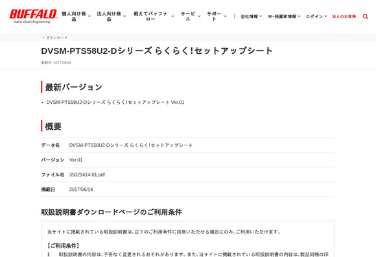Open 教えてバッファロー menu
This screenshot has width=376, height=257.
[x=150, y=16]
